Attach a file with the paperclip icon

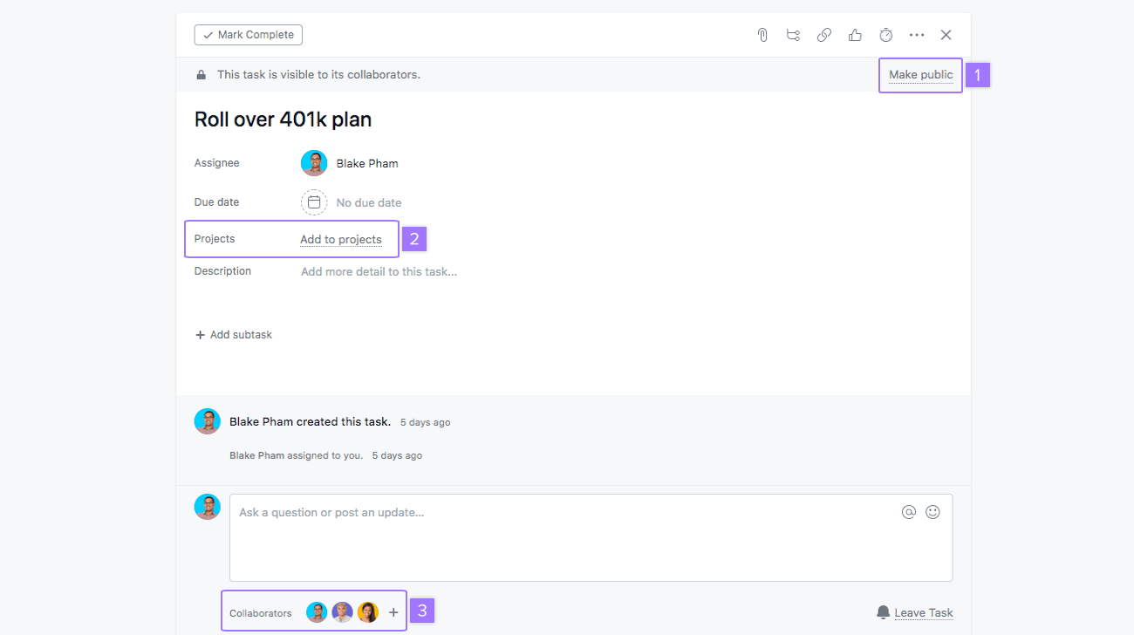[x=762, y=35]
